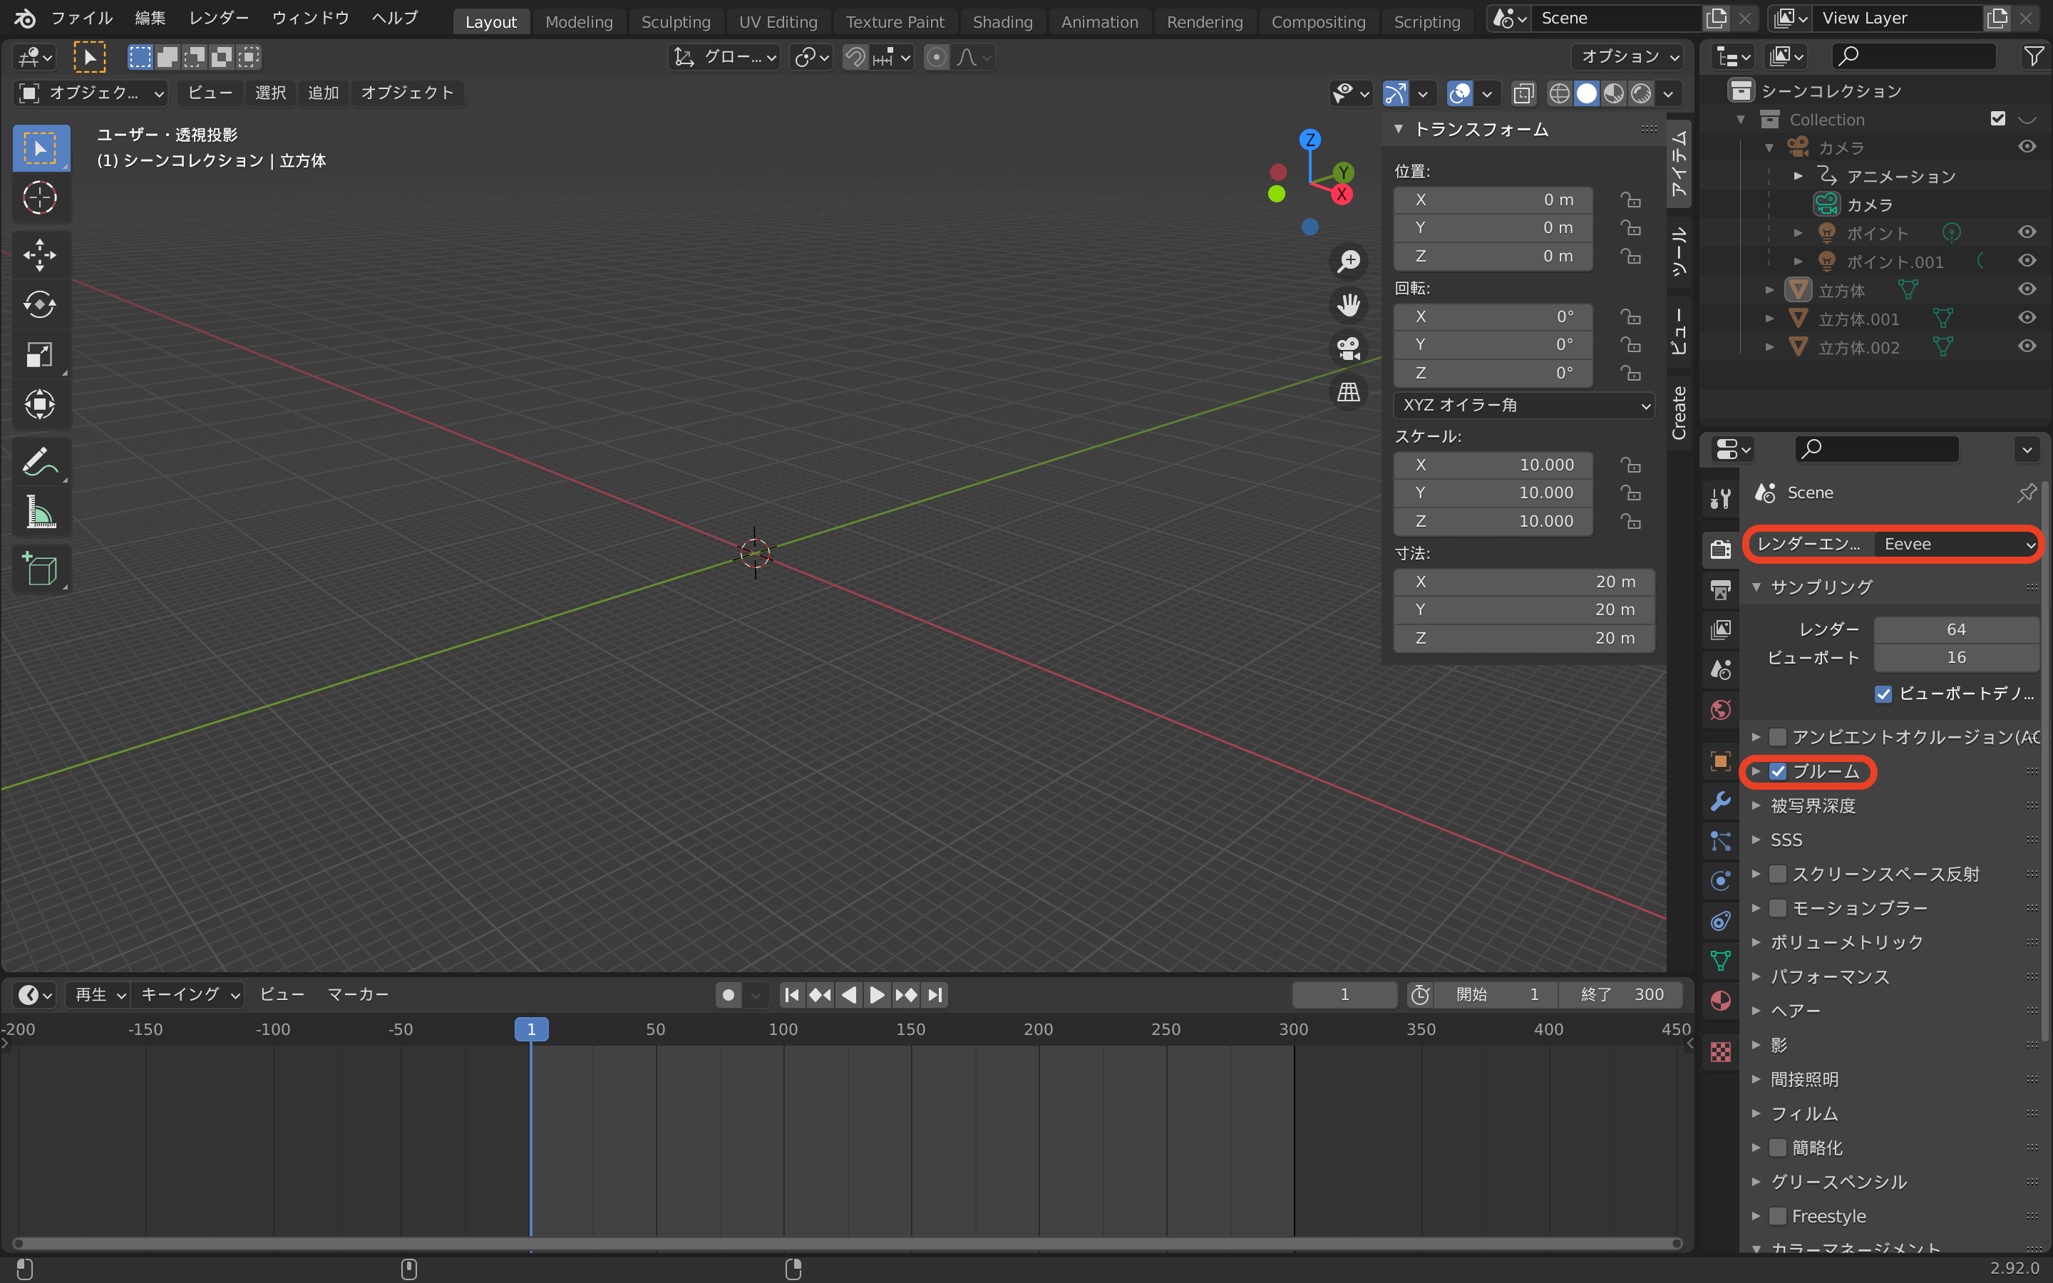Viewport: 2053px width, 1283px height.
Task: Open the Output properties printer icon
Action: coord(1720,589)
